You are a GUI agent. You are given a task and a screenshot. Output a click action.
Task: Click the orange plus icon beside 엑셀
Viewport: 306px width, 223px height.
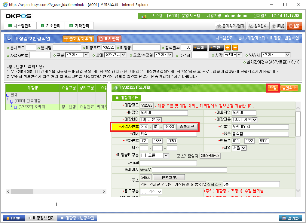pyautogui.click(x=228, y=47)
